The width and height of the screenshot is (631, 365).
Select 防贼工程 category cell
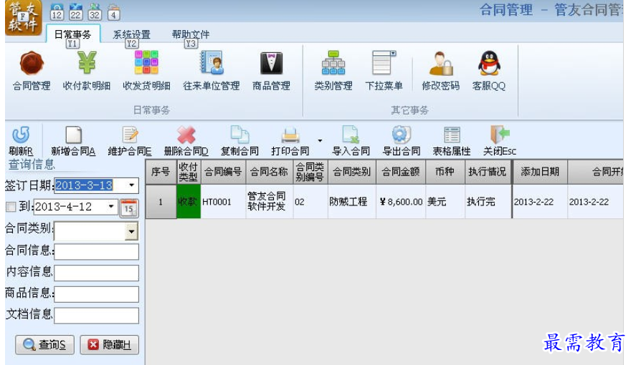click(x=351, y=202)
